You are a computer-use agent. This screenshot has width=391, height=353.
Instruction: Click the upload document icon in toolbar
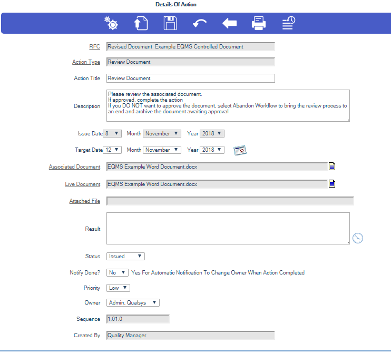coord(141,23)
